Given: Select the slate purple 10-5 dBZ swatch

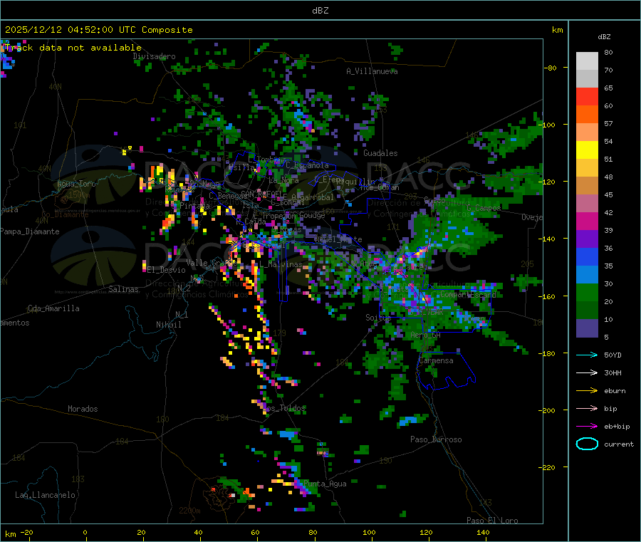Looking at the screenshot, I should pyautogui.click(x=587, y=328).
